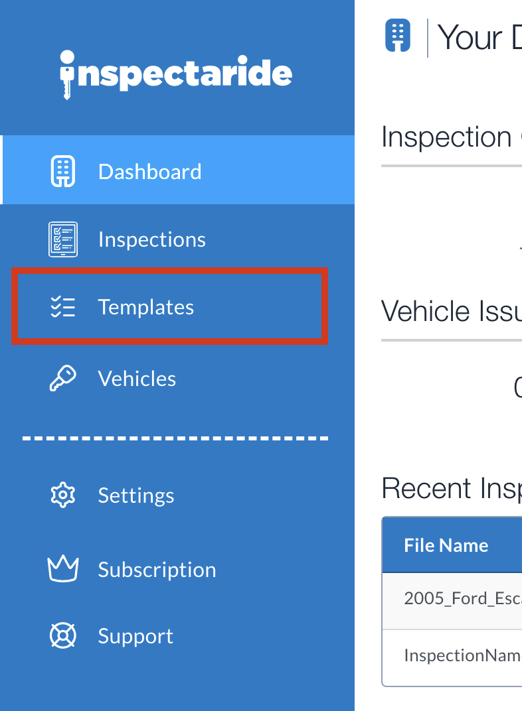Click the Support lifebuoy icon
522x711 pixels.
[62, 635]
